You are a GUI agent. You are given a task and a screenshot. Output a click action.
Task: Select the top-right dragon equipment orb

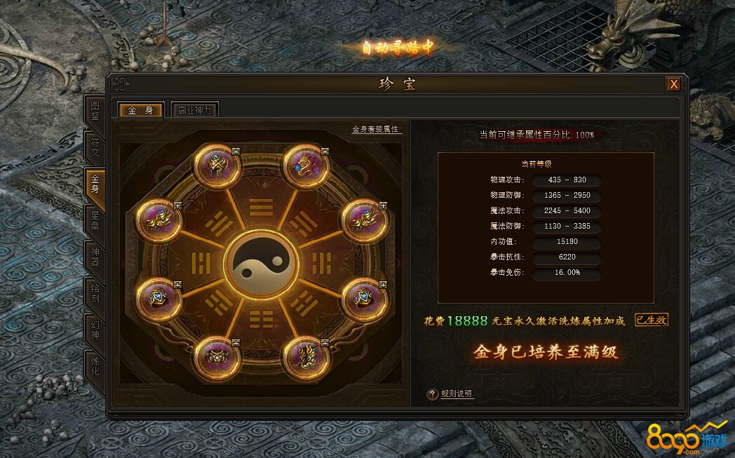coord(306,166)
